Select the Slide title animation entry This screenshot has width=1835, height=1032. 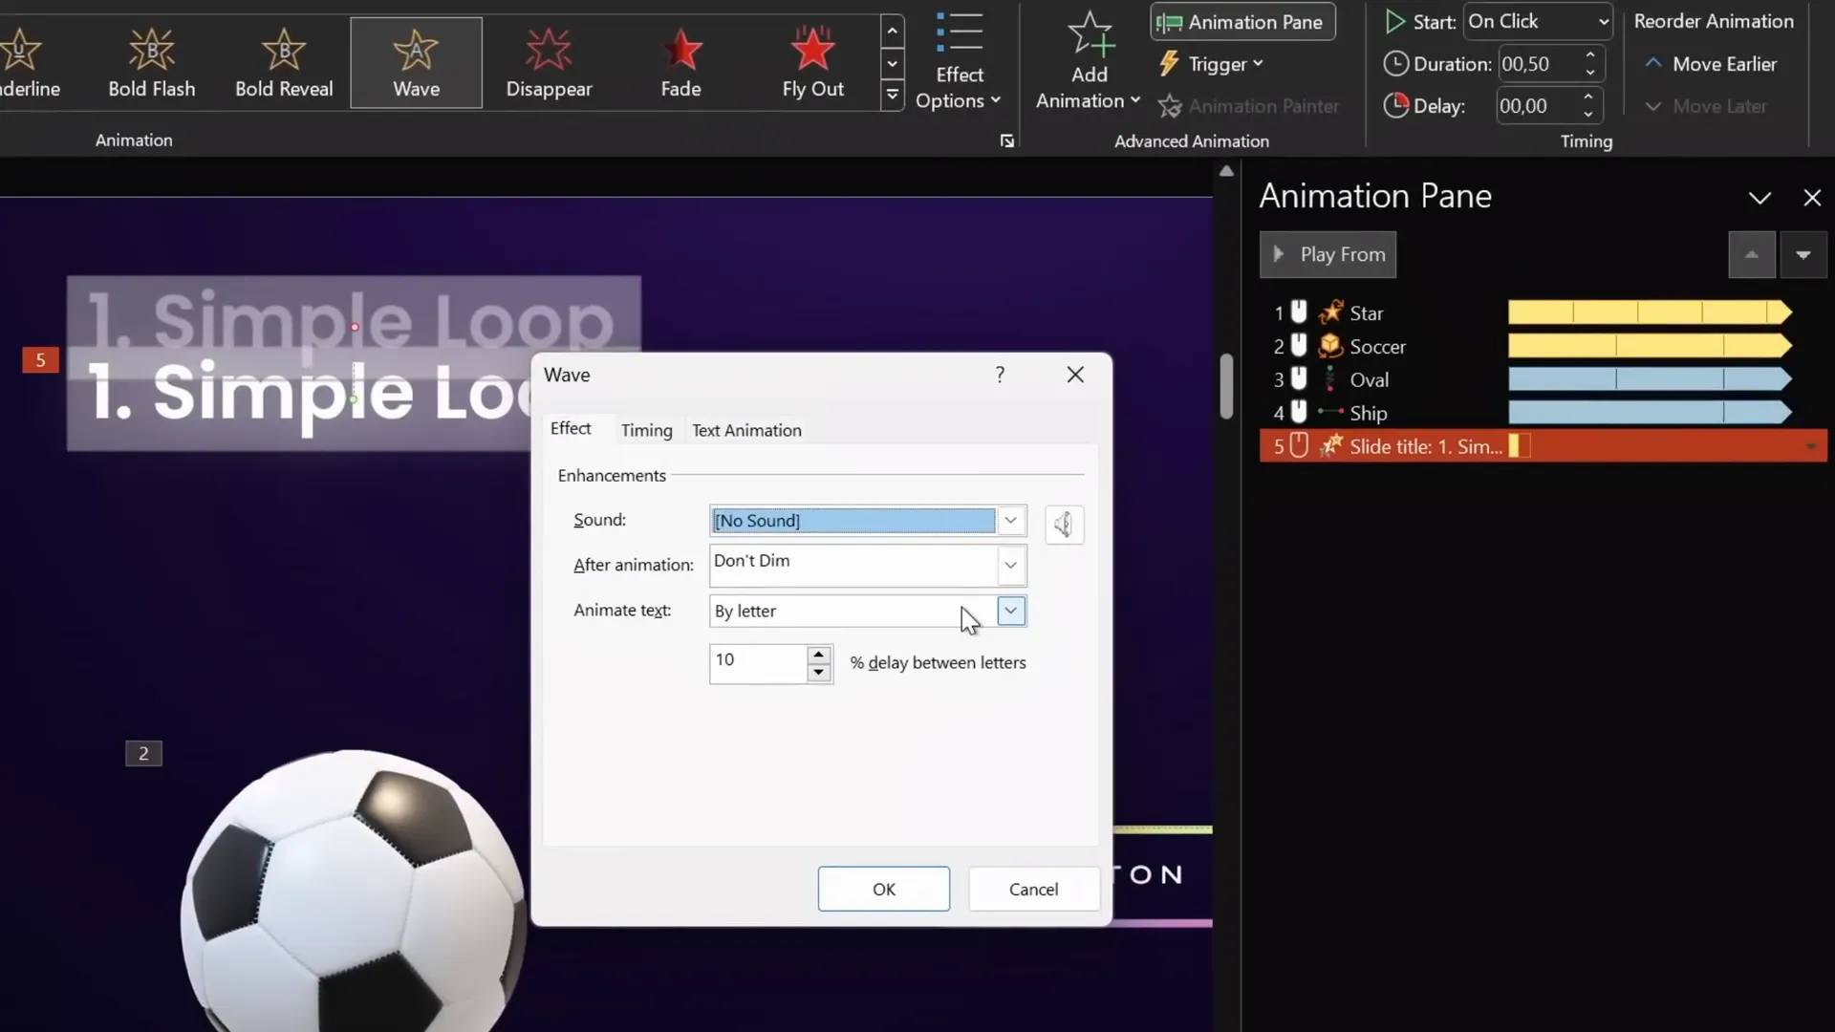click(x=1543, y=446)
